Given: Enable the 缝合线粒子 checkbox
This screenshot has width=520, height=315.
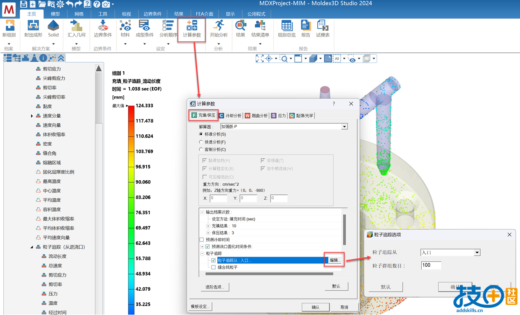Looking at the screenshot, I should coord(213,268).
